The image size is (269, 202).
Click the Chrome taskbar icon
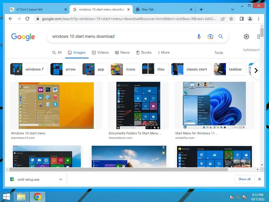pyautogui.click(x=38, y=197)
